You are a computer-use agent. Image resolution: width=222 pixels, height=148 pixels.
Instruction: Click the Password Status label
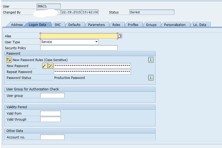tap(19, 78)
